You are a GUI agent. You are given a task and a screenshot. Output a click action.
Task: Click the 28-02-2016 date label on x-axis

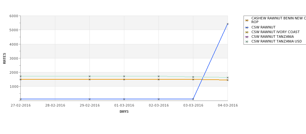55,106
